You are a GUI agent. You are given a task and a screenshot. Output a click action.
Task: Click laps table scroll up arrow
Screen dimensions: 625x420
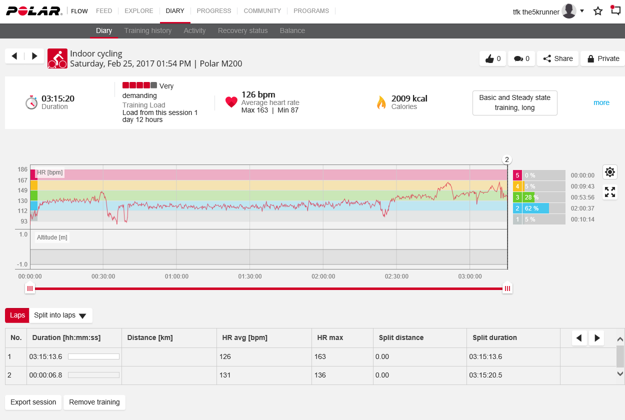[620, 339]
